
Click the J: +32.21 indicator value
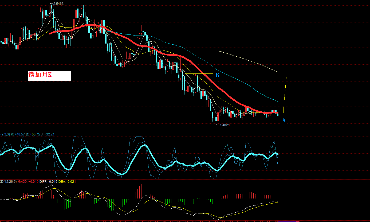point(48,134)
